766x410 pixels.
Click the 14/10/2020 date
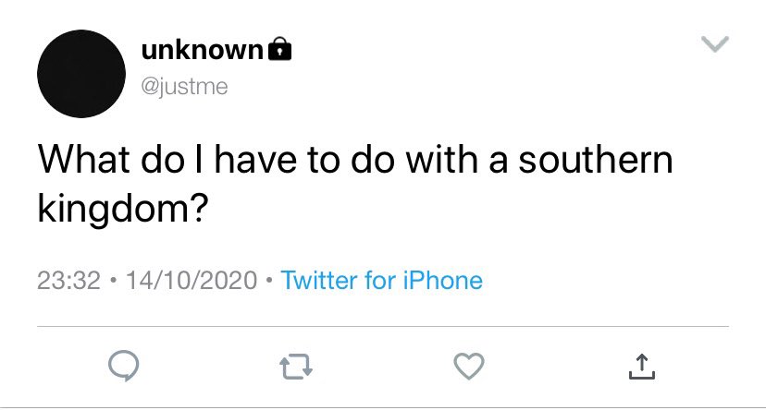[x=191, y=281]
